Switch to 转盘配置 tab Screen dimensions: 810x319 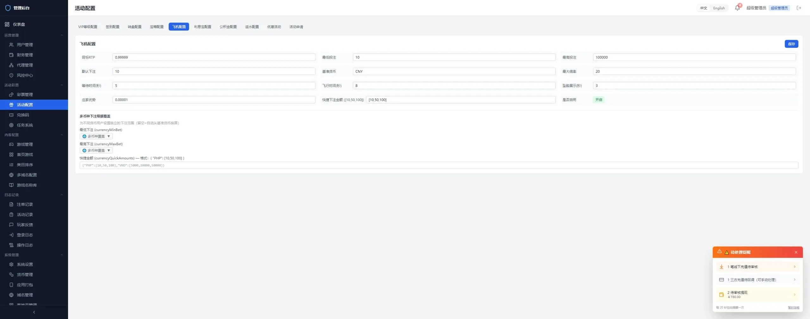pyautogui.click(x=134, y=27)
